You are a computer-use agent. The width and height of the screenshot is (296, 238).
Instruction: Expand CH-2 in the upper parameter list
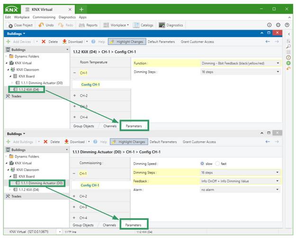(x=75, y=96)
